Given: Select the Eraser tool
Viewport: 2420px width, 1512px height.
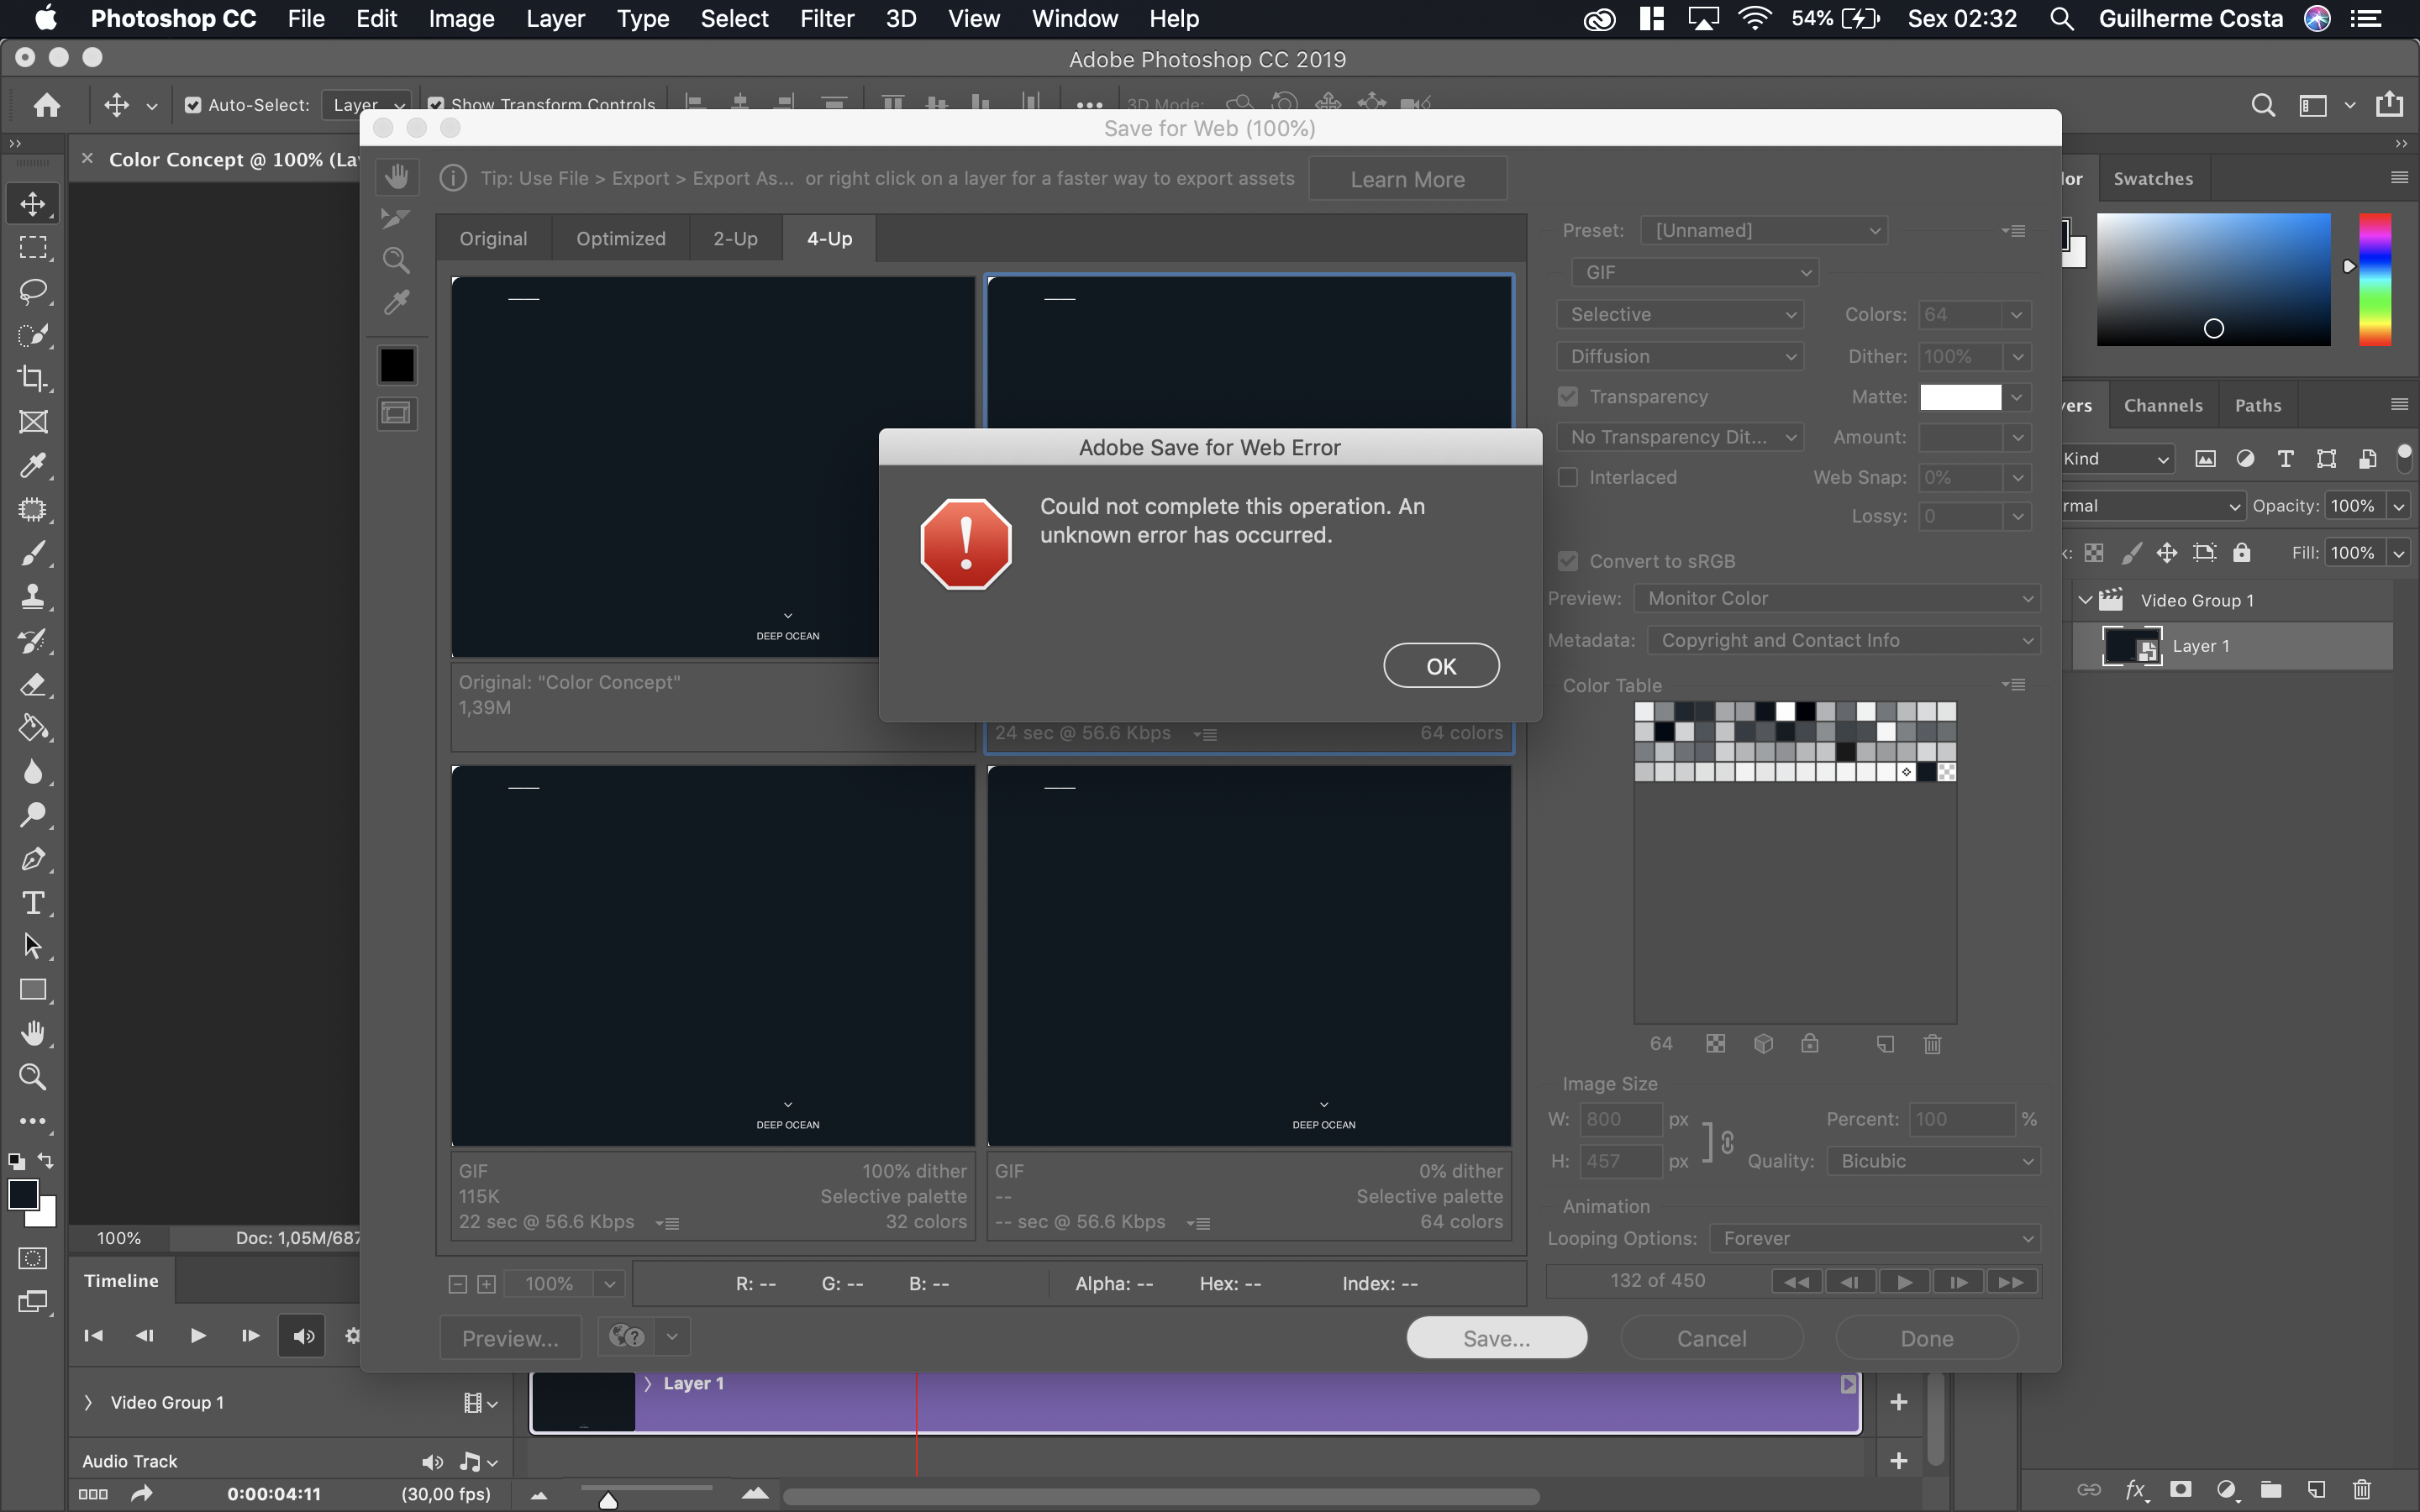Looking at the screenshot, I should coord(33,685).
